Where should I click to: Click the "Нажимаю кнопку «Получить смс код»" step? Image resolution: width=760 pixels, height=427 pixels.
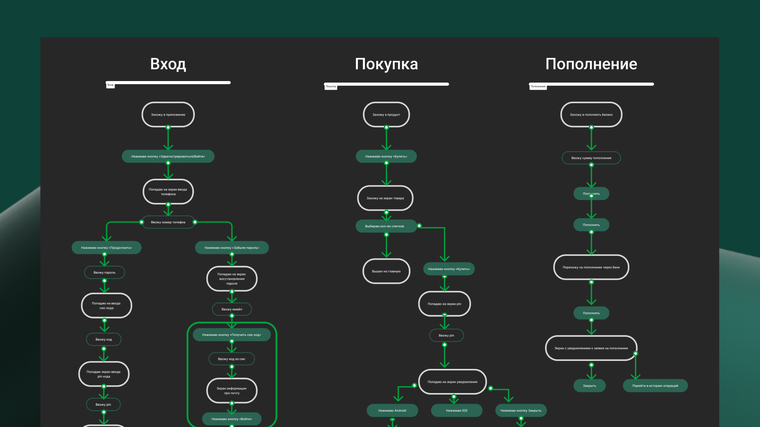point(232,334)
